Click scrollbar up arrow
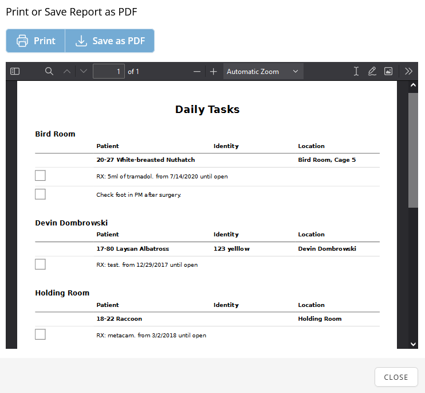Image resolution: width=425 pixels, height=393 pixels. pyautogui.click(x=413, y=85)
